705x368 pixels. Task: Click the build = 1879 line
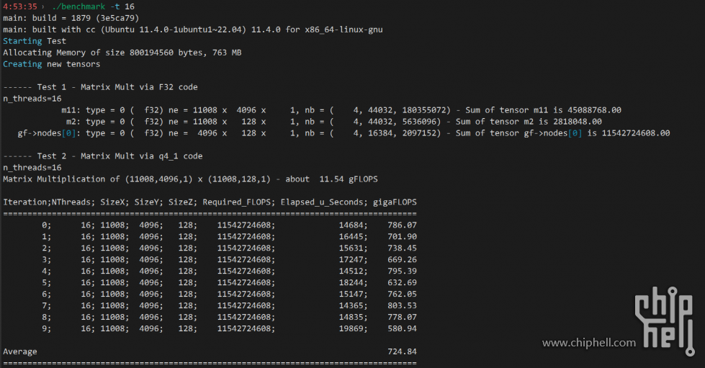click(x=71, y=18)
